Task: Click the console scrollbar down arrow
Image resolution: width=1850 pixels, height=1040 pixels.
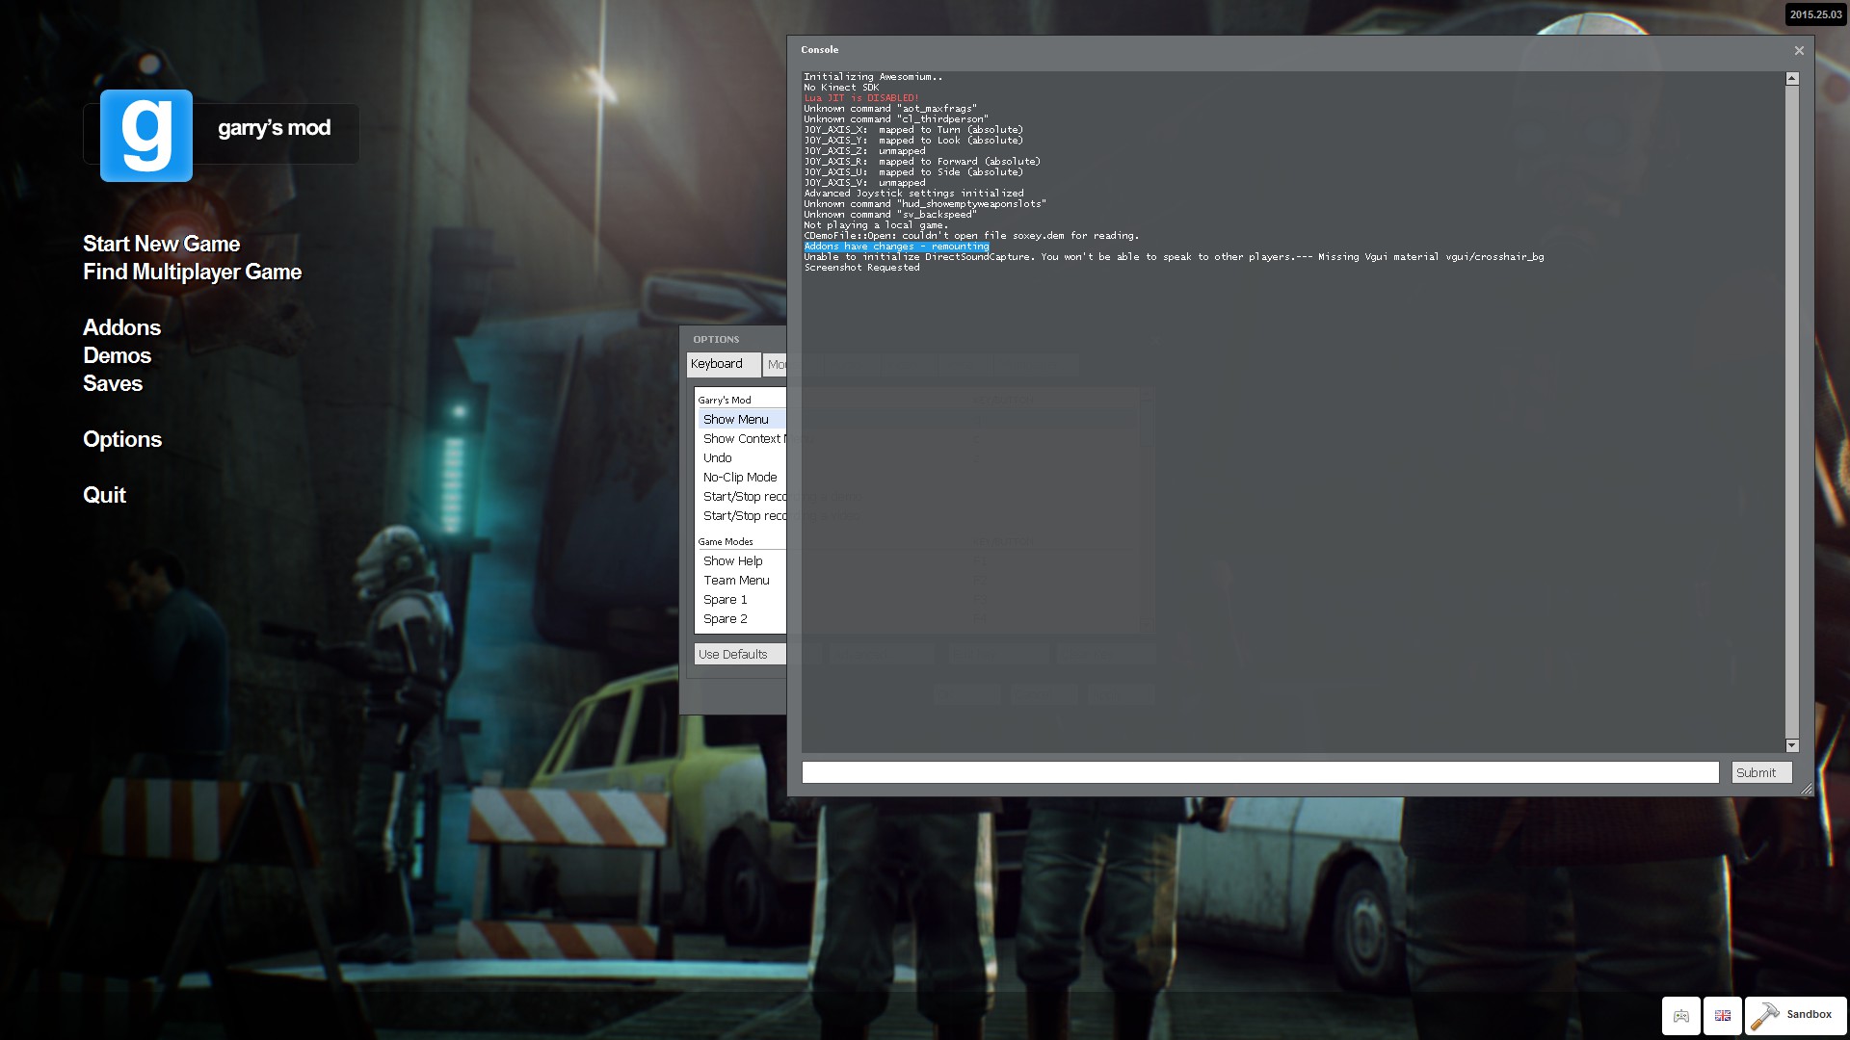Action: (1792, 745)
